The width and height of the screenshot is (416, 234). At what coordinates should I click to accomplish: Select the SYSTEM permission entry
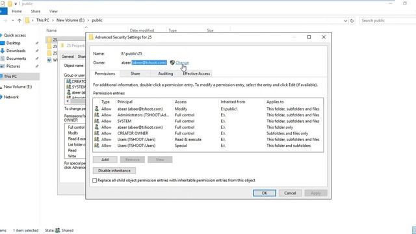[x=208, y=121]
